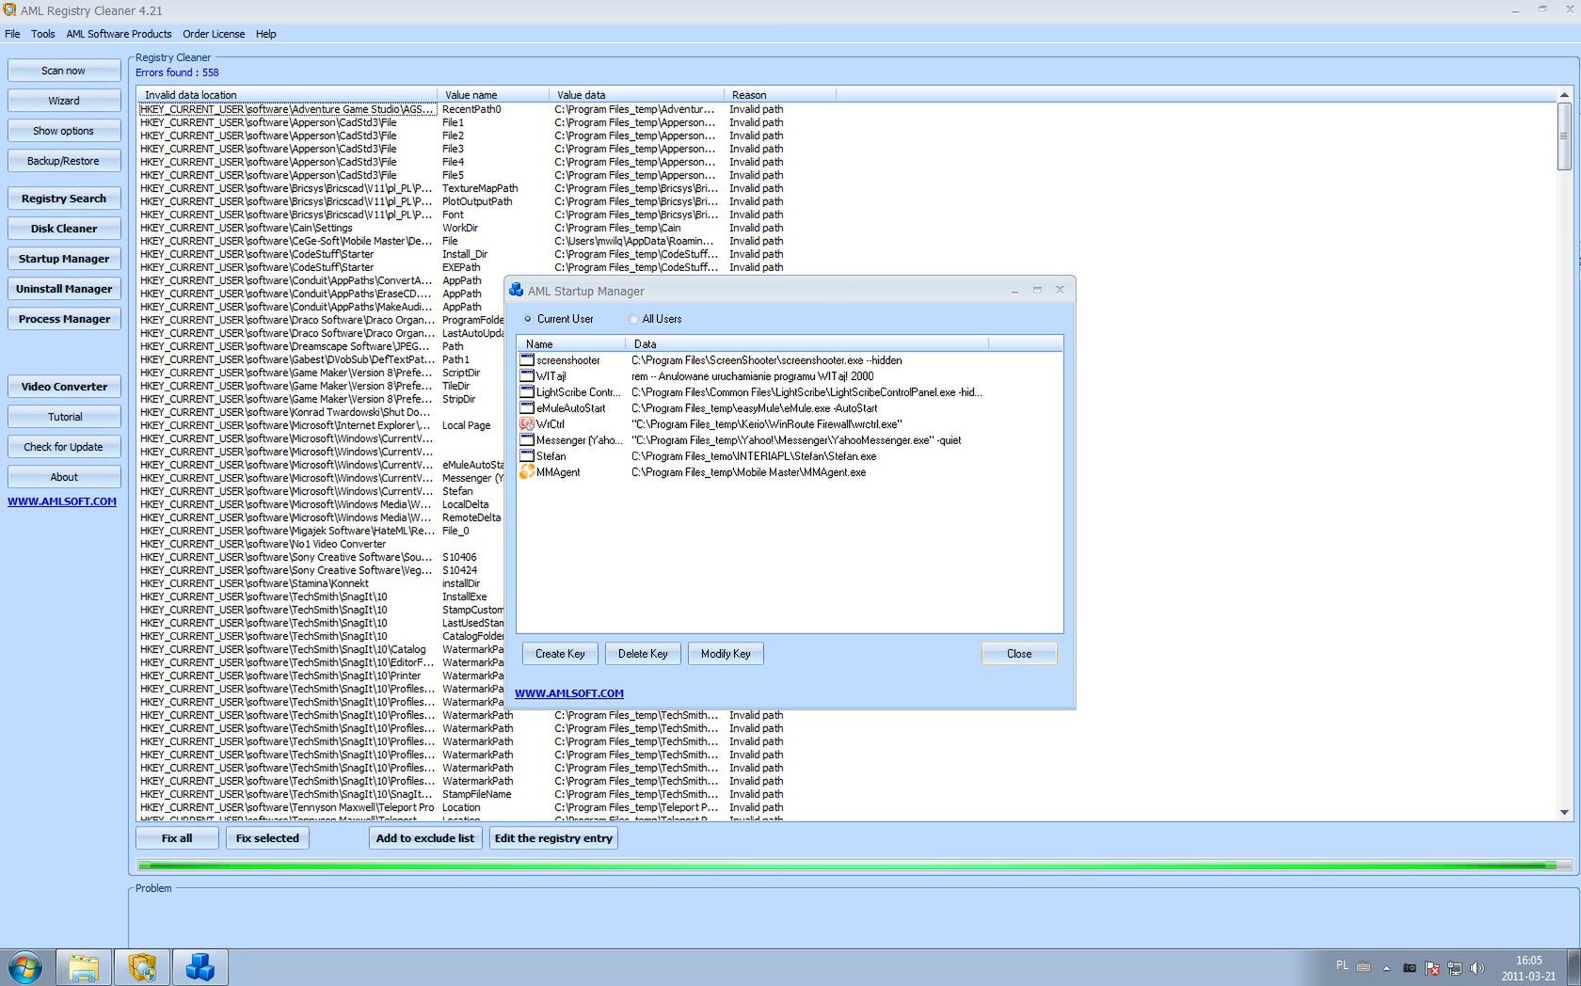Viewport: 1581px width, 986px height.
Task: Close the Startup Manager dialog via Close button
Action: point(1019,654)
